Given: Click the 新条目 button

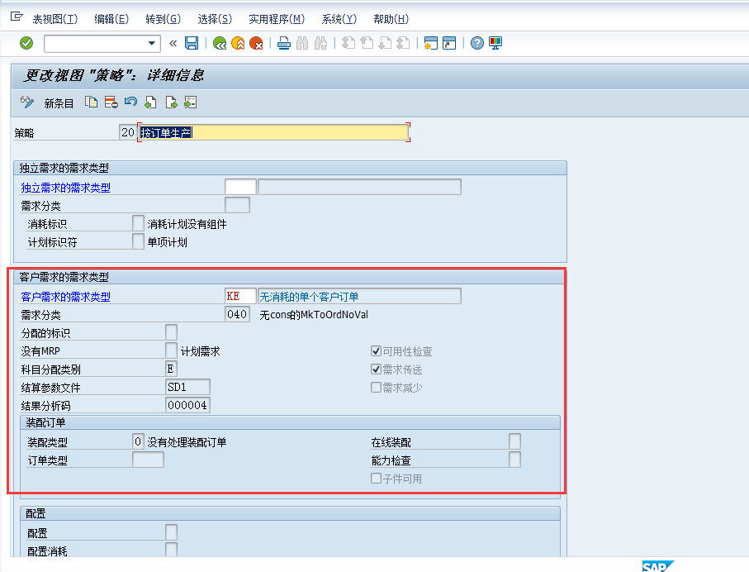Looking at the screenshot, I should (x=59, y=102).
